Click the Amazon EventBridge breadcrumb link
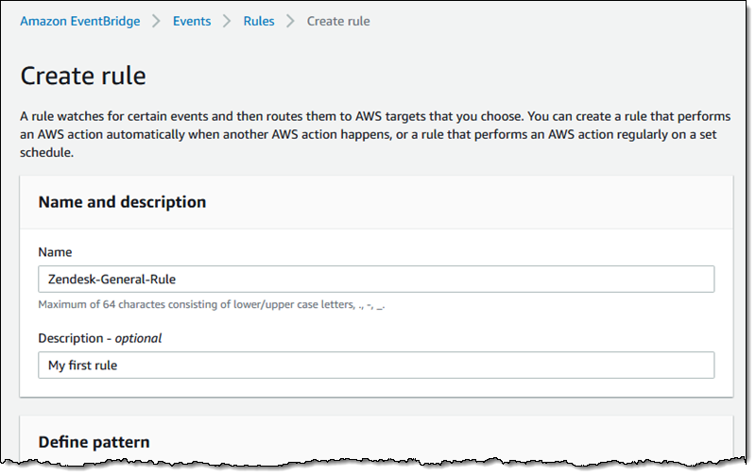 (x=79, y=21)
